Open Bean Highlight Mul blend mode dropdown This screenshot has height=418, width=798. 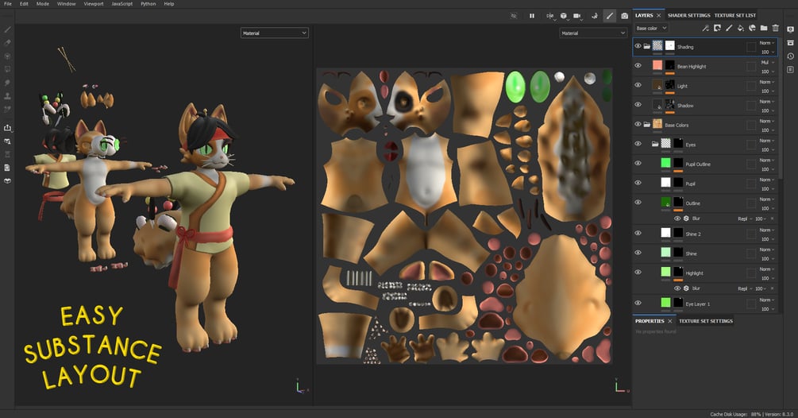point(767,63)
